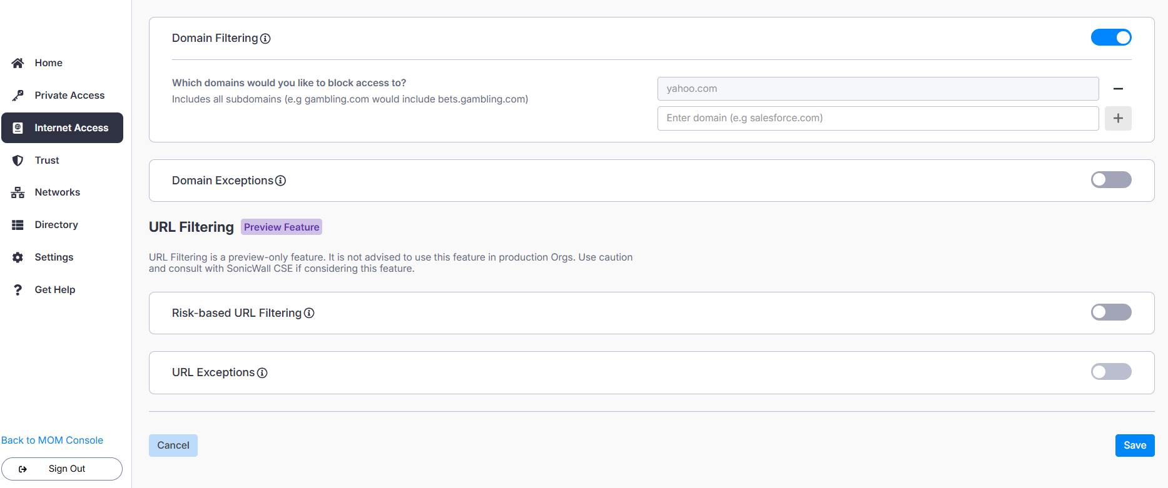
Task: Focus the Enter domain input field
Action: pos(878,118)
